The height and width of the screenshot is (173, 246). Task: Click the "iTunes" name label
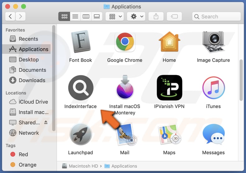[213, 106]
